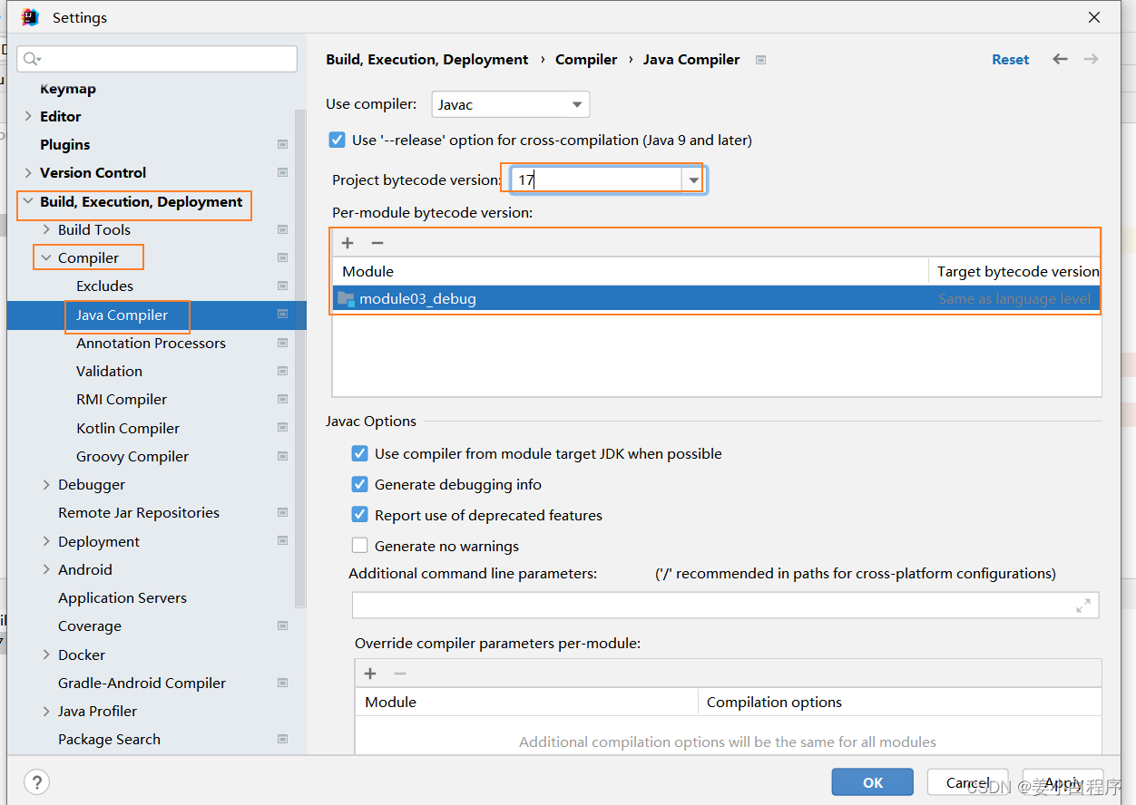Click the help question mark icon
The width and height of the screenshot is (1136, 805).
[x=36, y=782]
